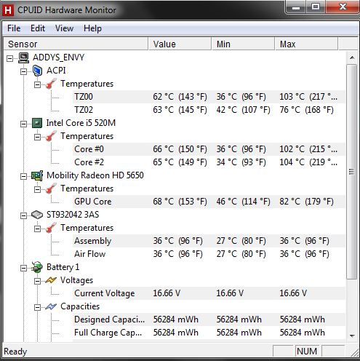
Task: Collapse the Battery 1 node
Action: (x=23, y=268)
